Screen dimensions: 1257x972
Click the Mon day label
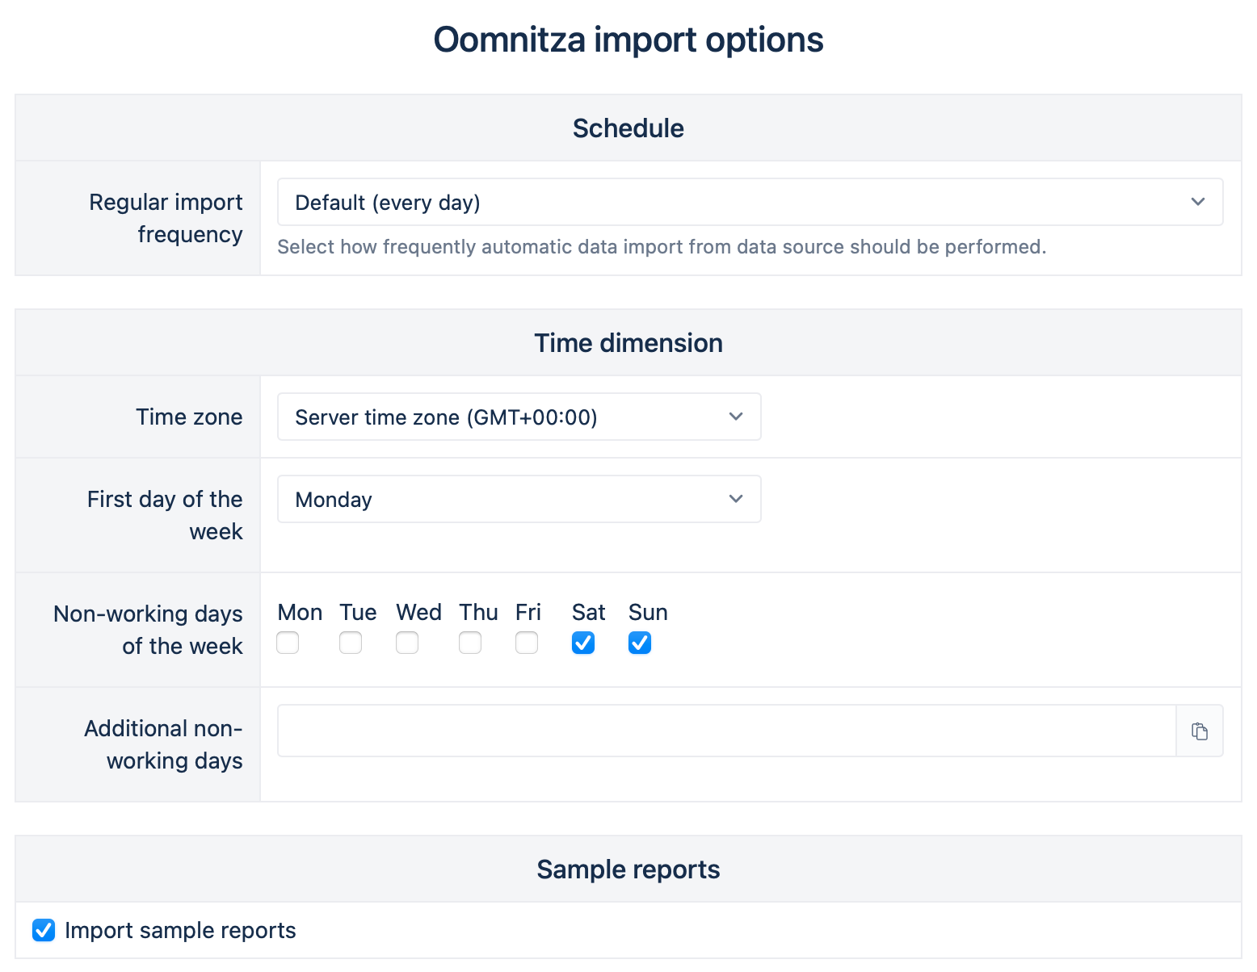point(300,613)
